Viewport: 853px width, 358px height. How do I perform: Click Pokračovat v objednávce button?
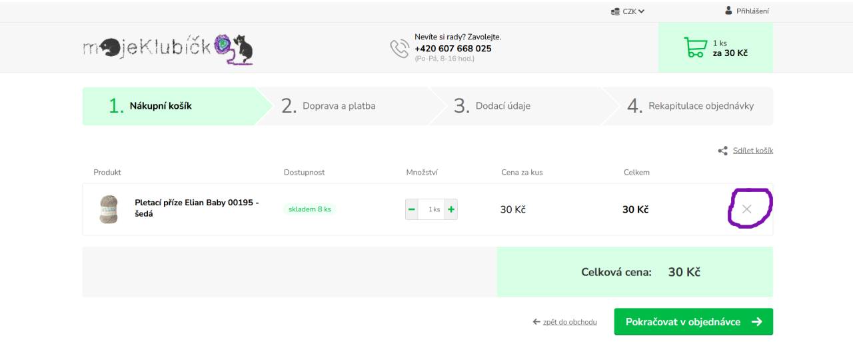click(x=694, y=322)
